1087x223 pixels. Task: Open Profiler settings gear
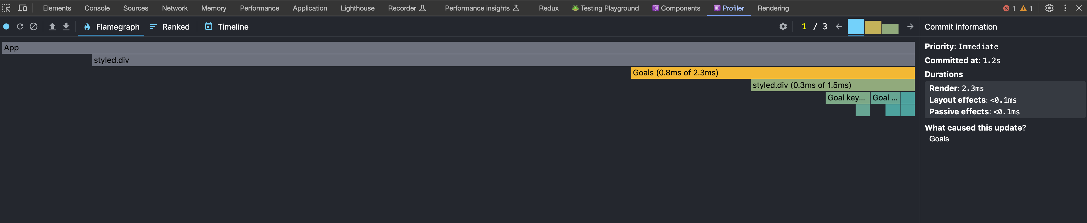point(783,26)
